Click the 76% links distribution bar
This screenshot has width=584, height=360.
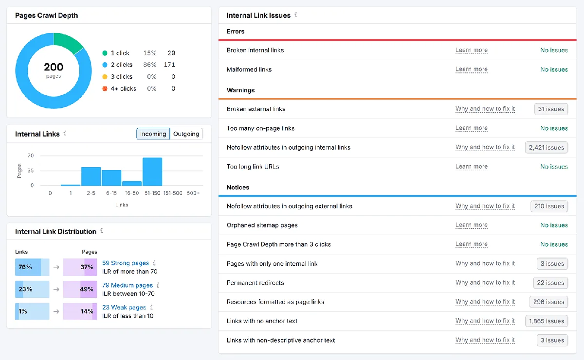coord(32,267)
